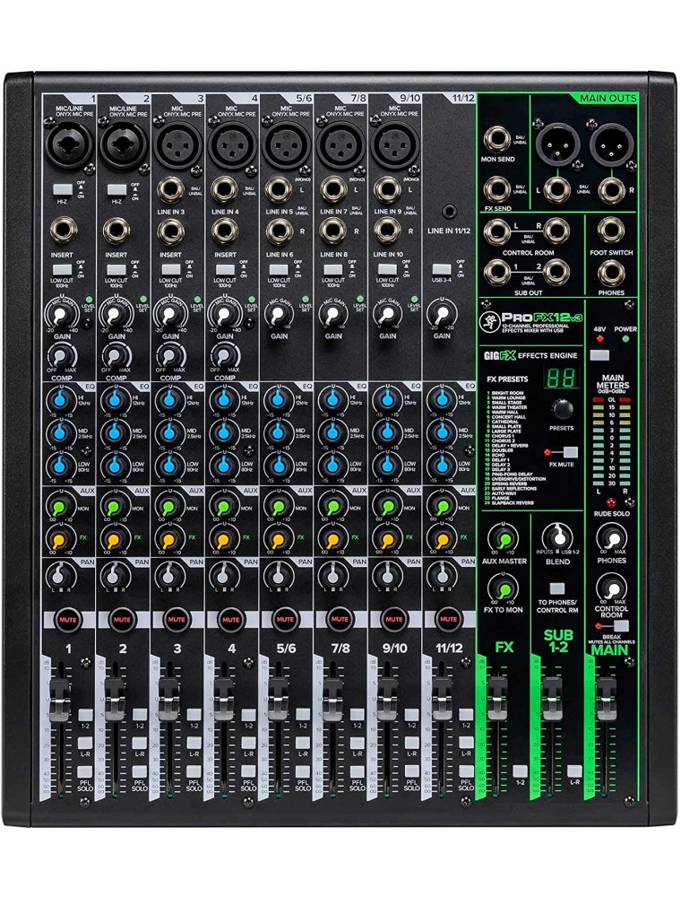This screenshot has width=681, height=897.
Task: Click the channel 1 INSERT jack
Action: pyautogui.click(x=62, y=231)
